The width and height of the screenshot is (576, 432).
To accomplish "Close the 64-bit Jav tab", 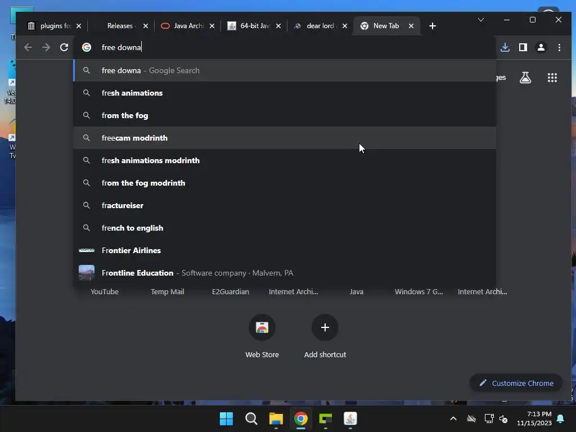I will point(278,26).
